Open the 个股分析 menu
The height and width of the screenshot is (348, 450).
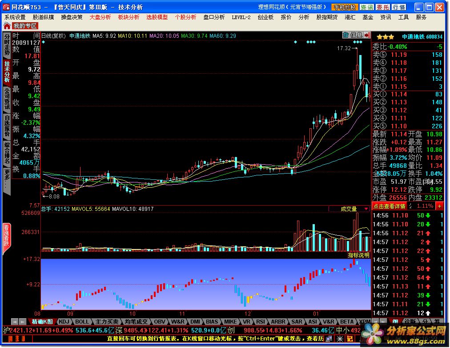[185, 17]
